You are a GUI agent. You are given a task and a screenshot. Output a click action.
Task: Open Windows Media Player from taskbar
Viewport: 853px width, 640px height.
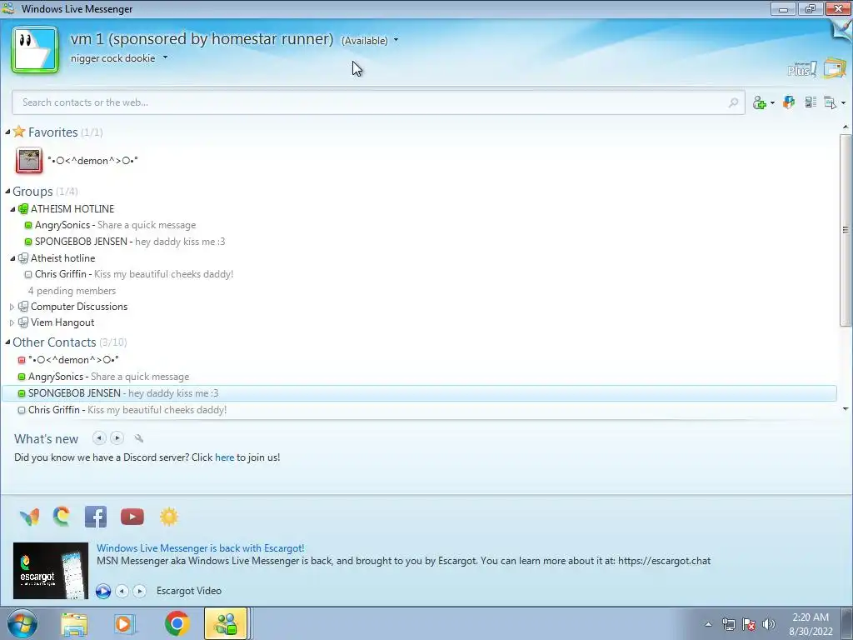click(x=124, y=624)
